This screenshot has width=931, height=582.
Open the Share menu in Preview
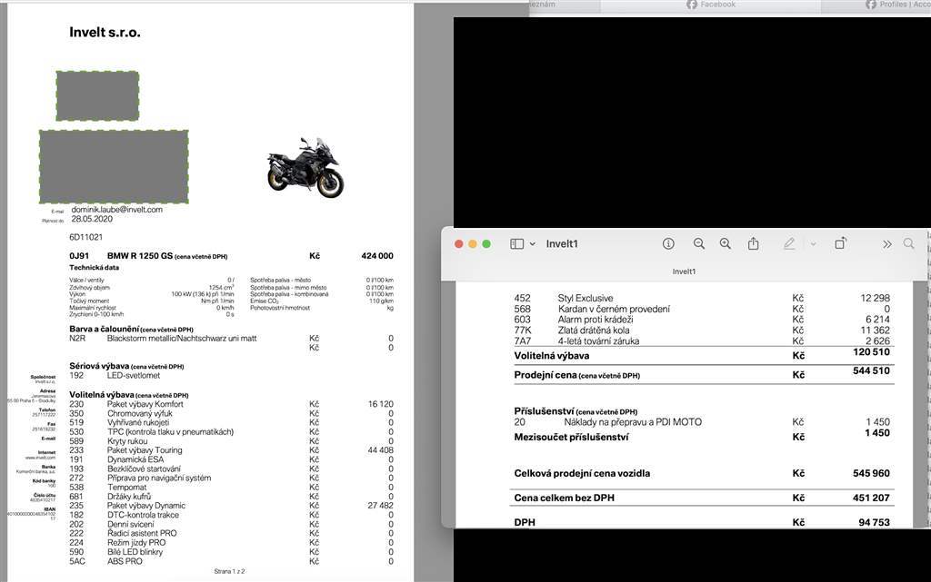pyautogui.click(x=753, y=244)
